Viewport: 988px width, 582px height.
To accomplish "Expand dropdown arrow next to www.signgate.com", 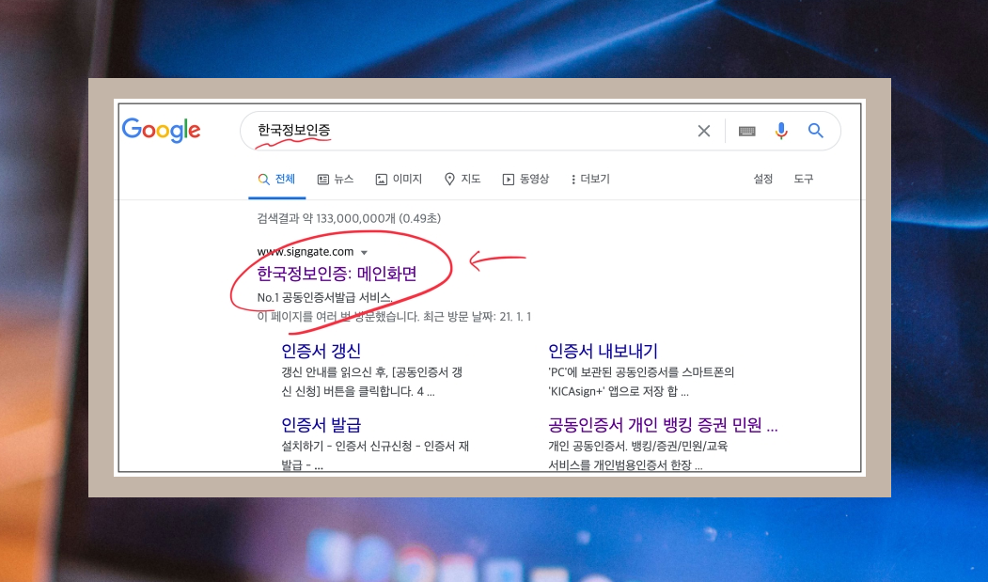I will [x=364, y=252].
